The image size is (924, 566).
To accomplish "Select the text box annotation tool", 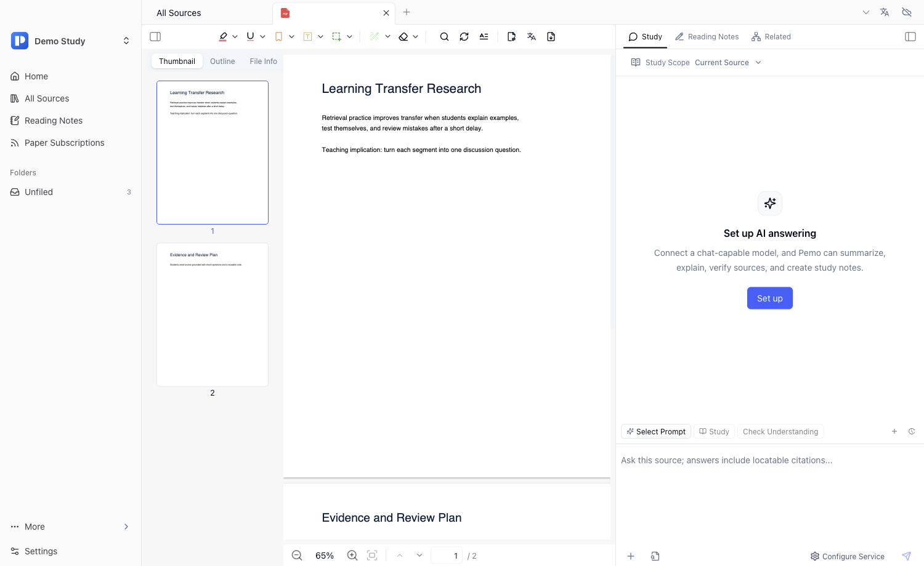I will click(307, 37).
